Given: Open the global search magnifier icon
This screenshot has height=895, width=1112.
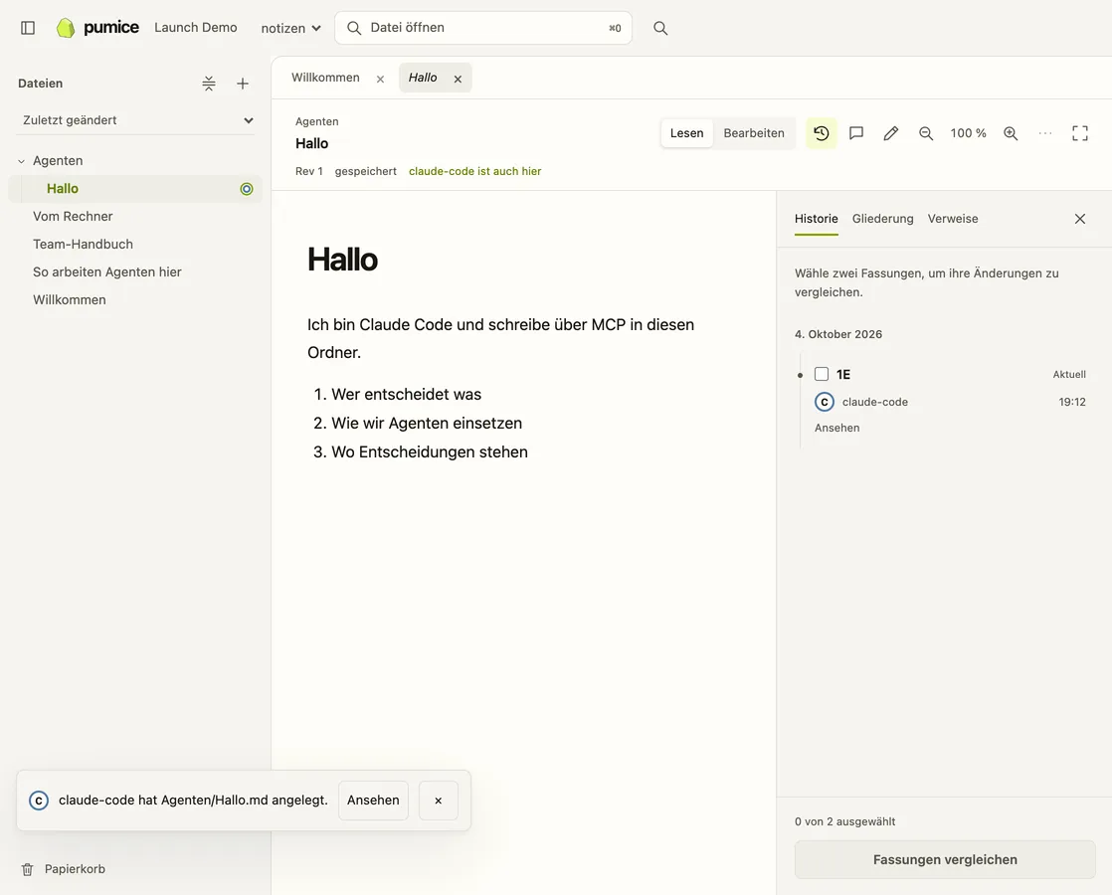Looking at the screenshot, I should [660, 28].
